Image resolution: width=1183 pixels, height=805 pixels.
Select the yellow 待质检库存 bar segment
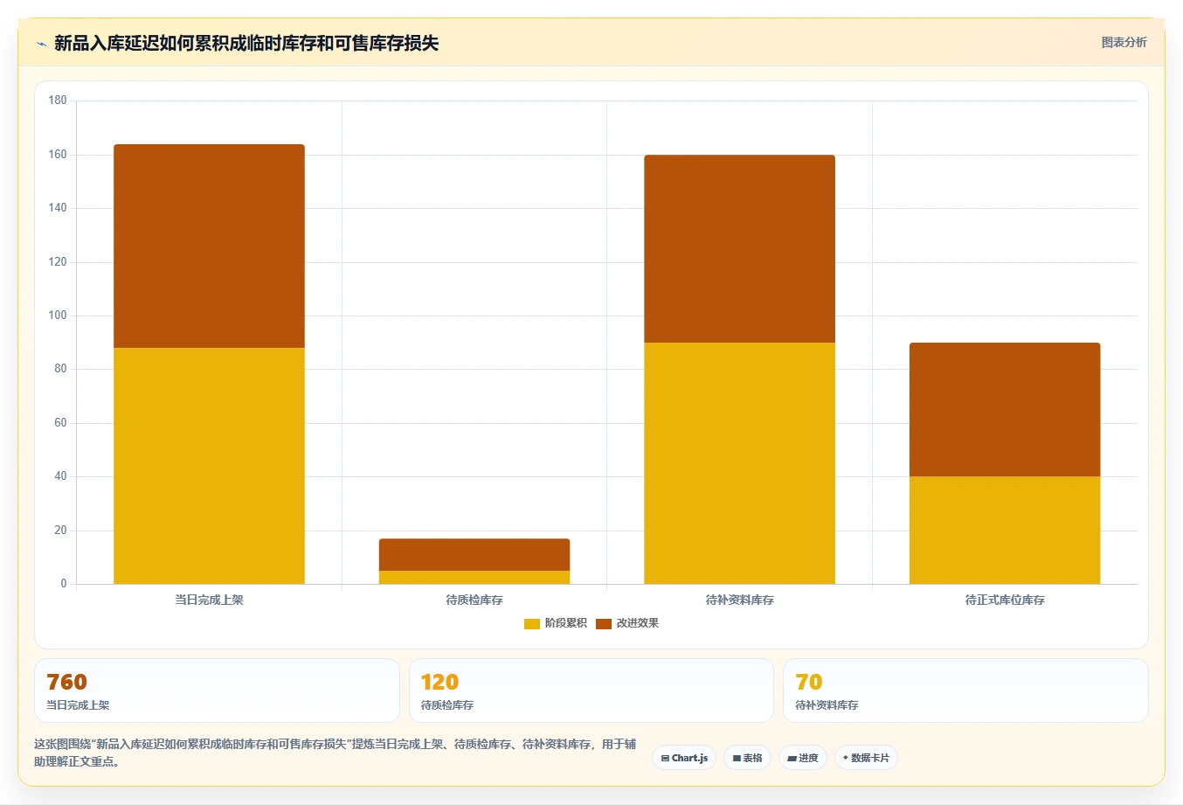474,577
